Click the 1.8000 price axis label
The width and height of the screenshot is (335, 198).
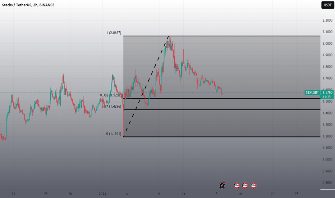(x=327, y=67)
